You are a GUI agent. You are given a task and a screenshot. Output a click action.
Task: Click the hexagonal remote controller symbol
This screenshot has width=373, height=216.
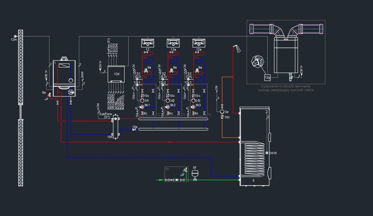(x=258, y=63)
